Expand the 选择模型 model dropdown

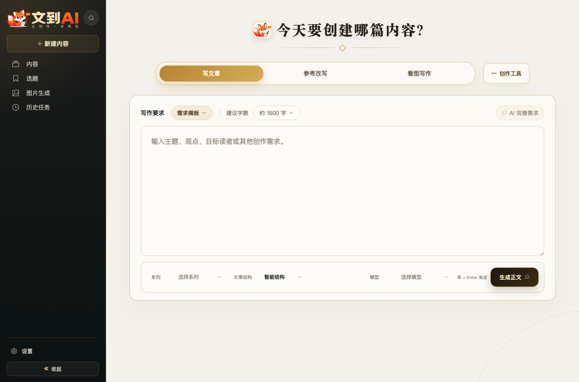(x=425, y=277)
